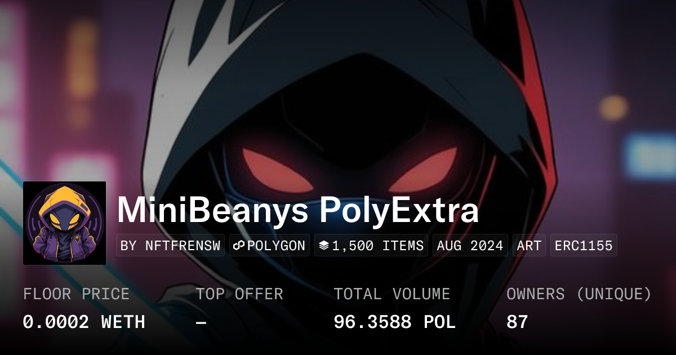Click the ERC1155 token standard badge
This screenshot has width=676, height=355.
[x=584, y=246]
